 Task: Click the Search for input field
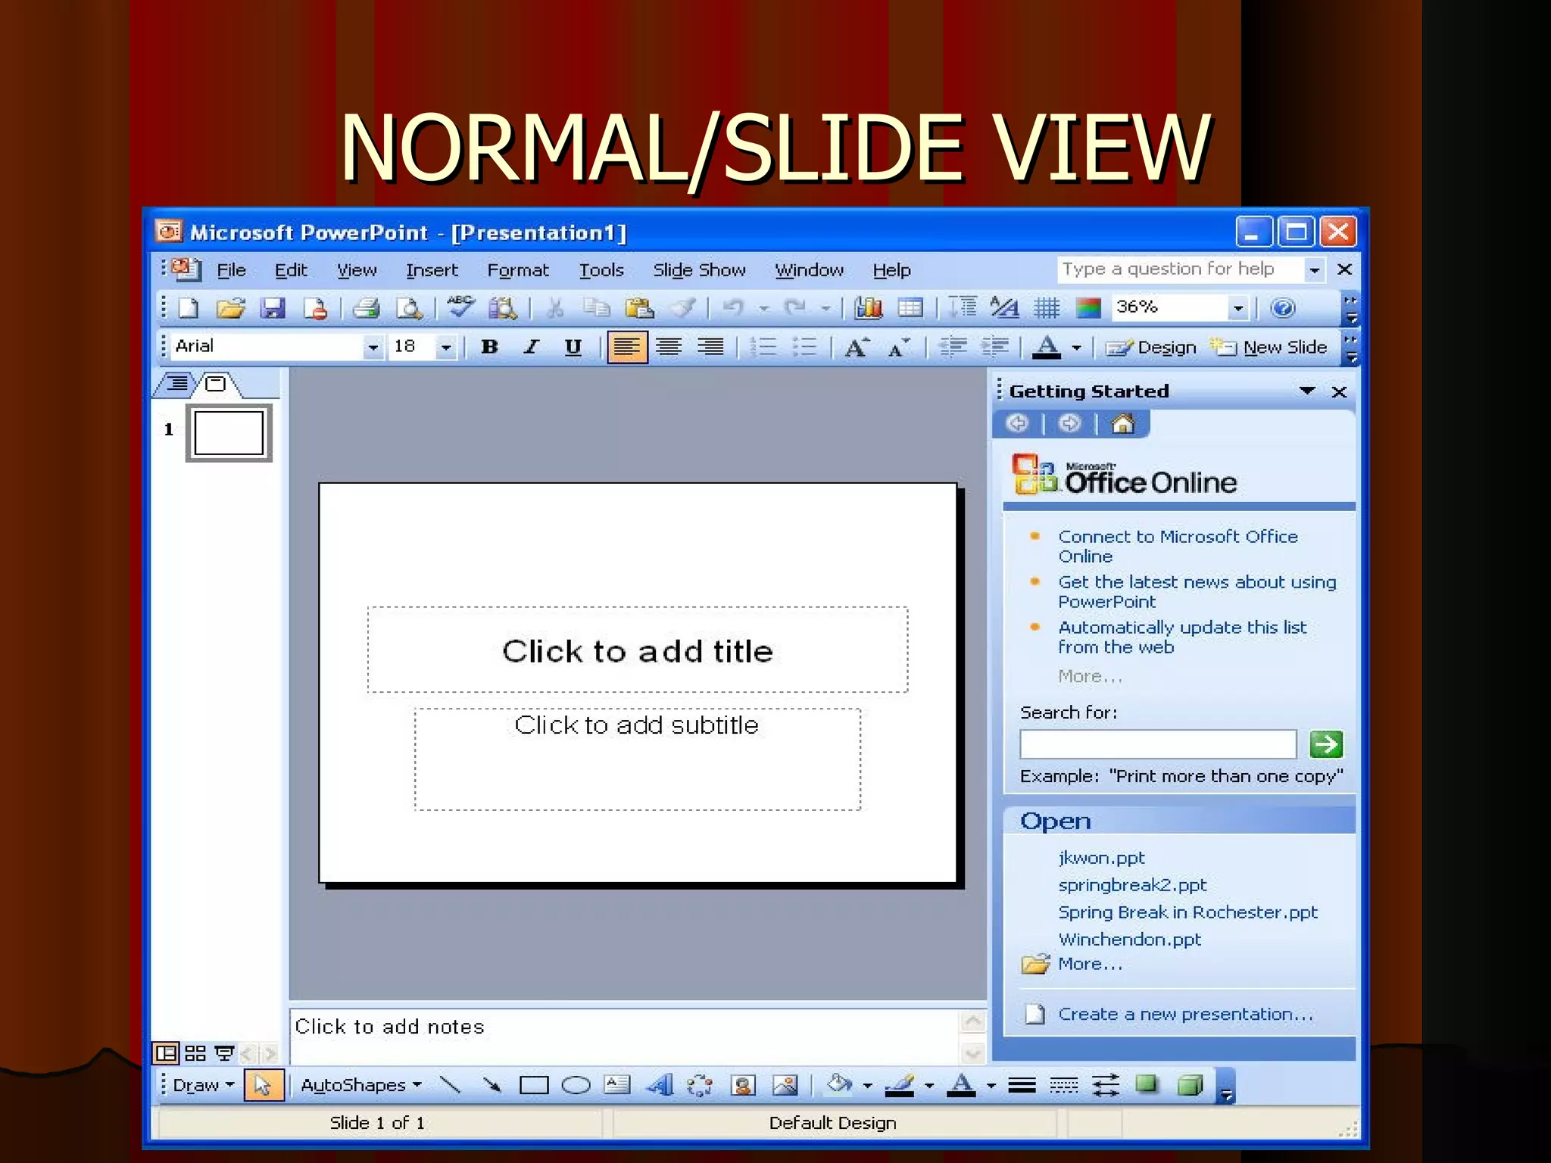tap(1158, 744)
